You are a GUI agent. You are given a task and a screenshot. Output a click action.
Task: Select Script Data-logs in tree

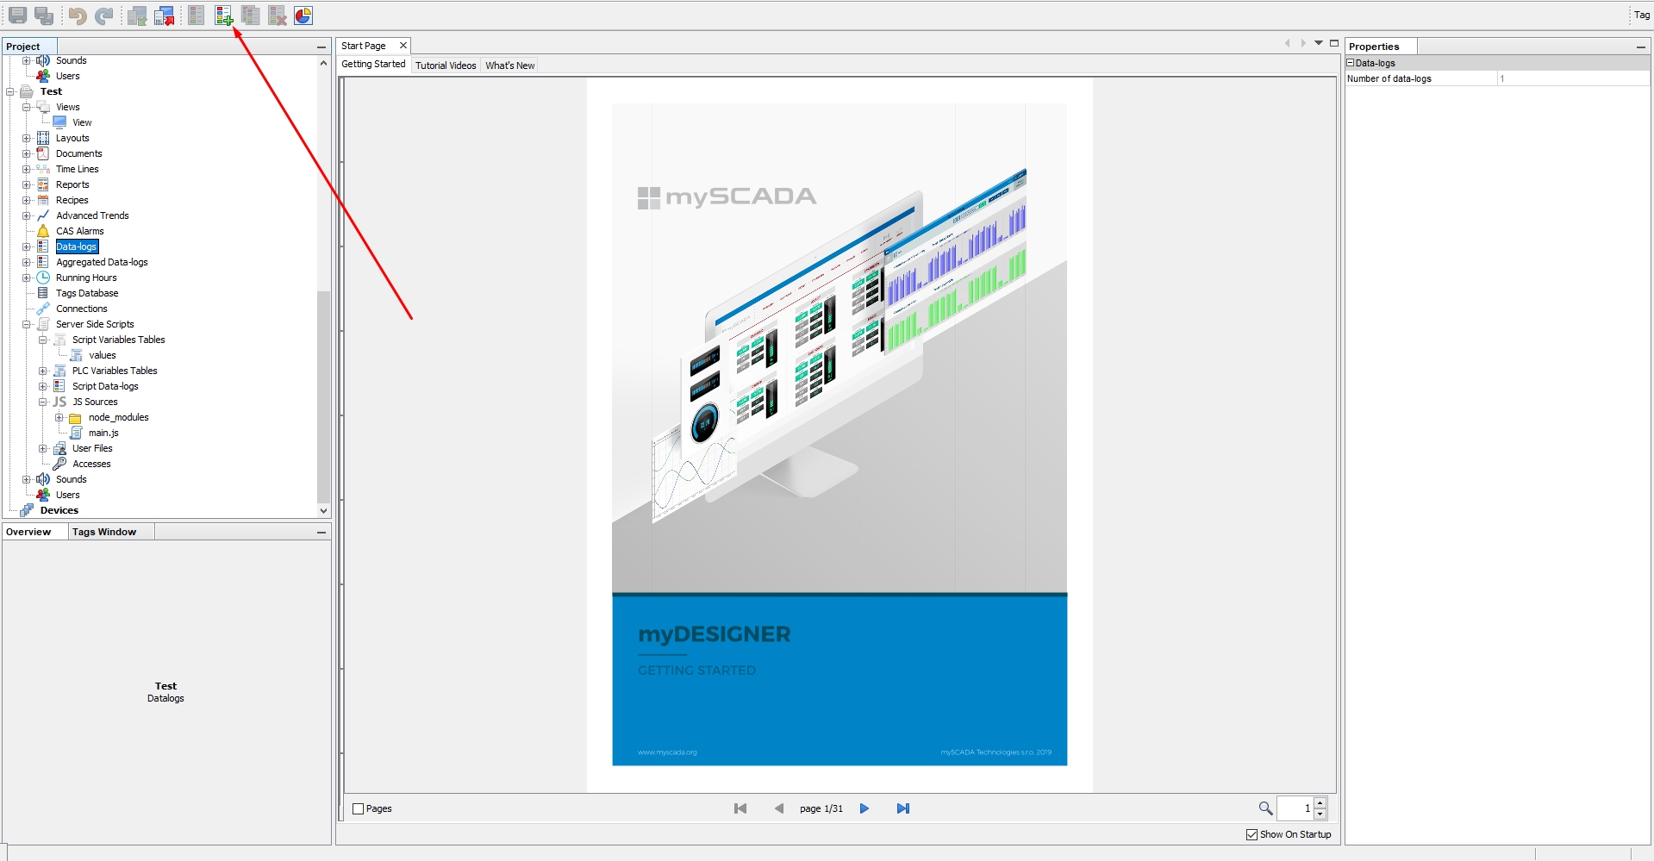coord(105,386)
